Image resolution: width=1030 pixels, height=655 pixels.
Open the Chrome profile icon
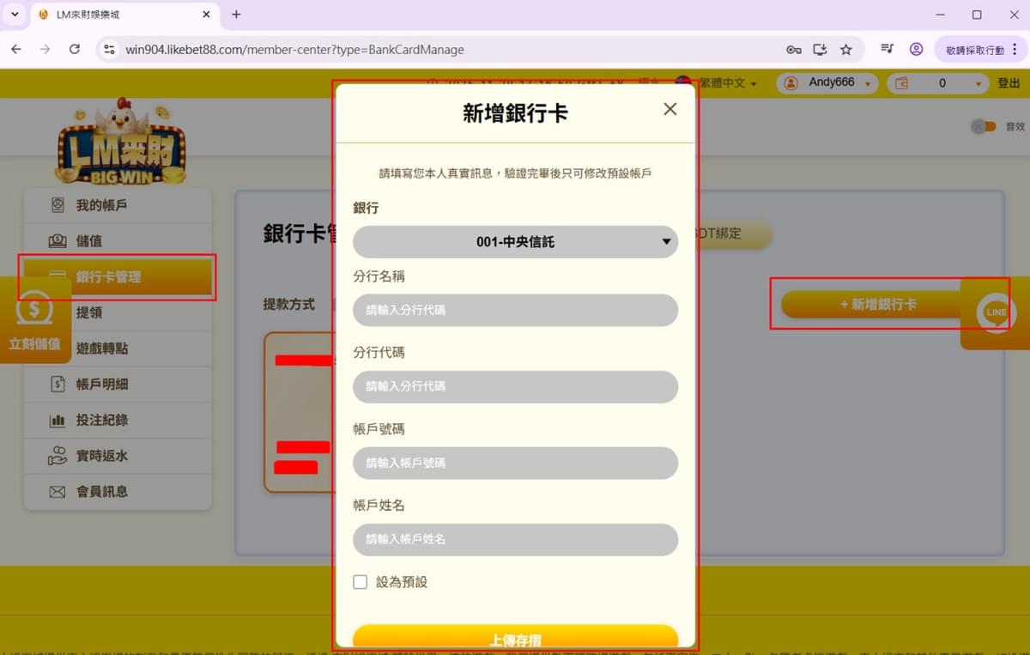coord(916,49)
